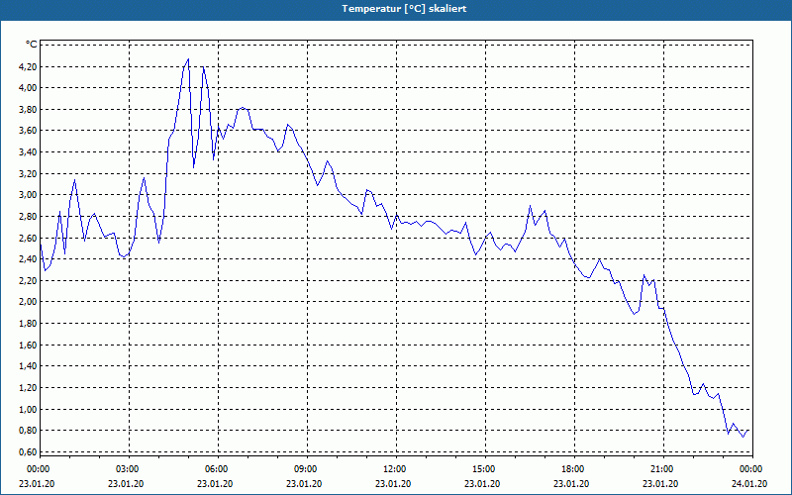Select the '23.01.20' date under '21:00'
This screenshot has height=495, width=792.
660,483
